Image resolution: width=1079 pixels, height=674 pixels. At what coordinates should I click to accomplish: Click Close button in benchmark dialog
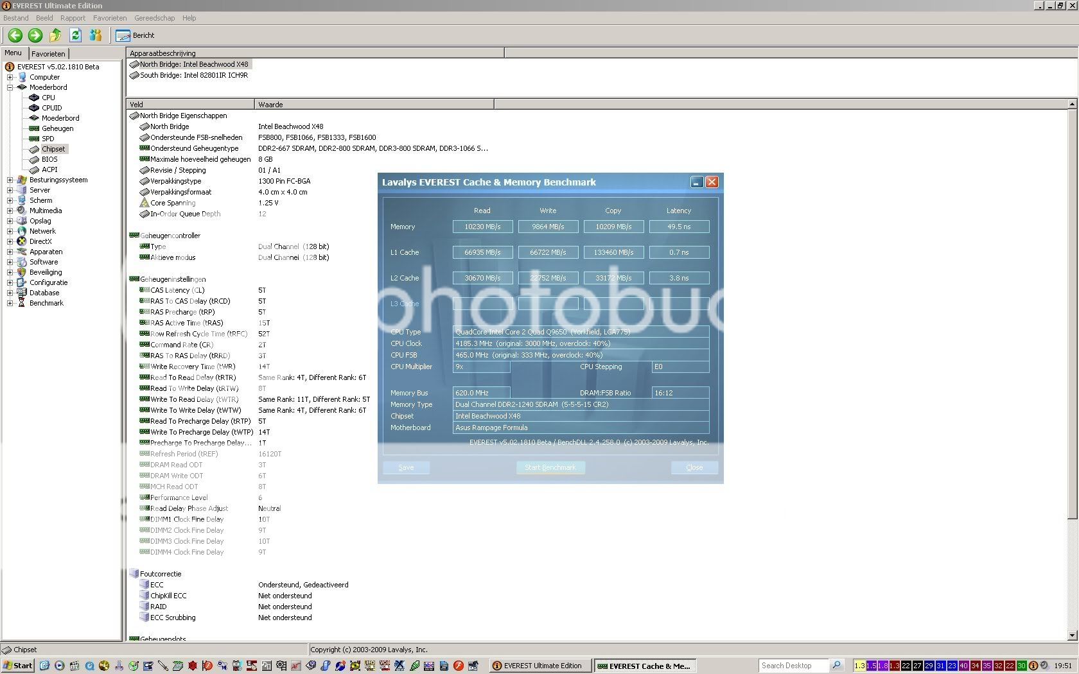click(x=694, y=467)
